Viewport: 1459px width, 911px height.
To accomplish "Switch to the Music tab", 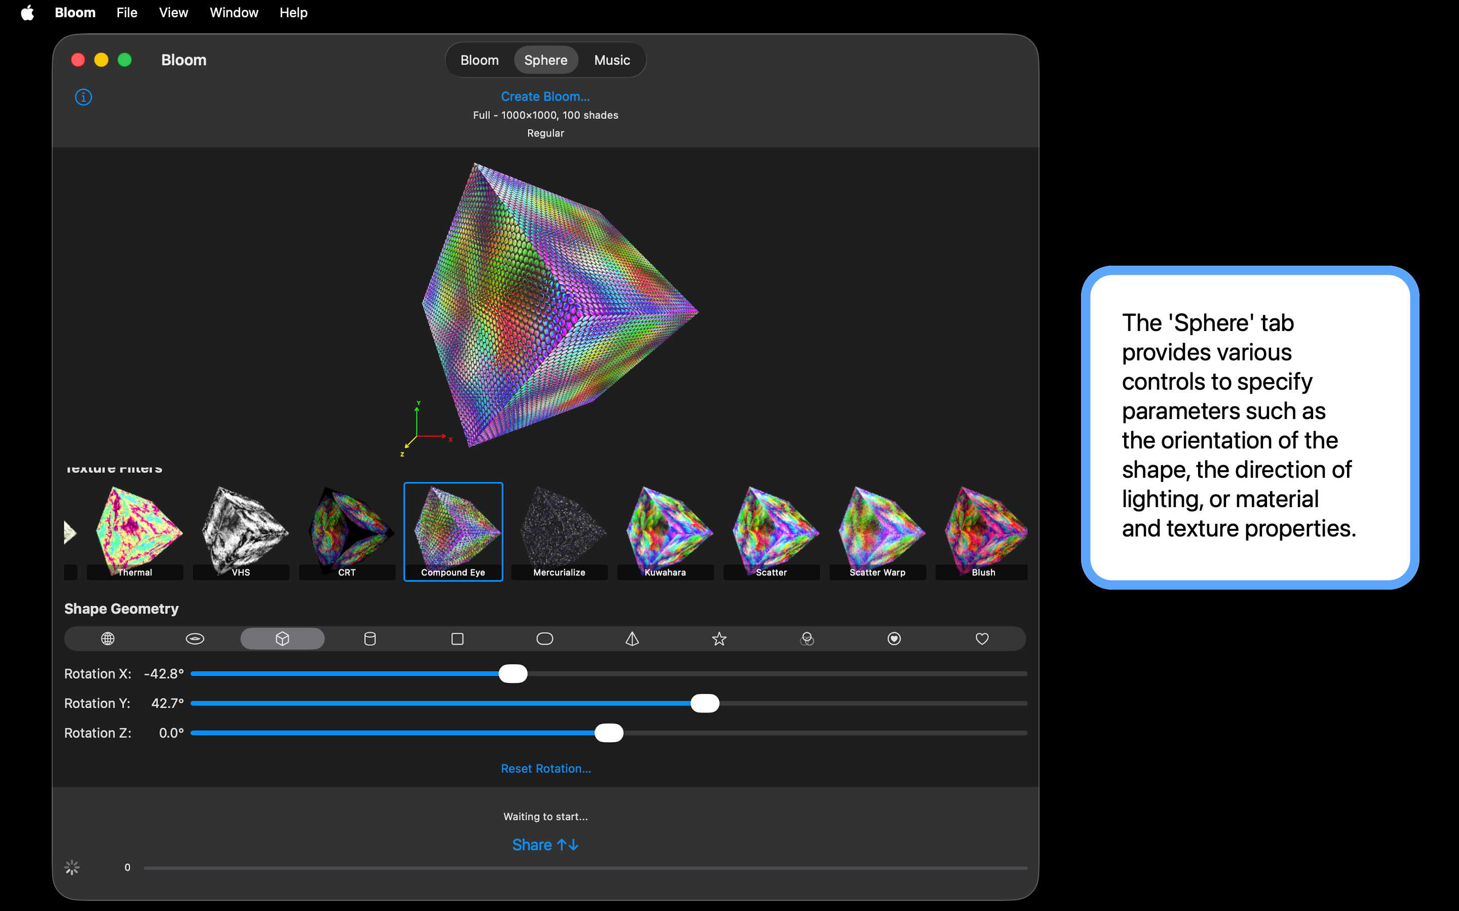I will click(612, 60).
